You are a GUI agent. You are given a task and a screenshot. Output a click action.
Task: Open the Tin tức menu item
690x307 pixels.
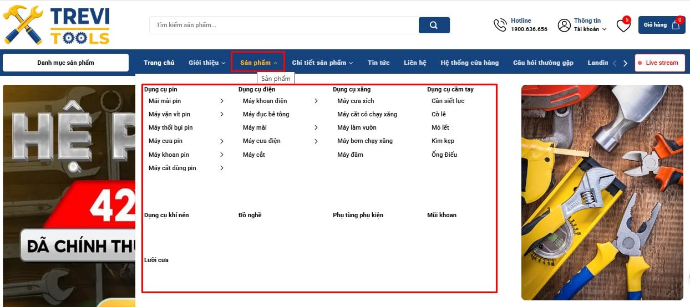point(378,63)
